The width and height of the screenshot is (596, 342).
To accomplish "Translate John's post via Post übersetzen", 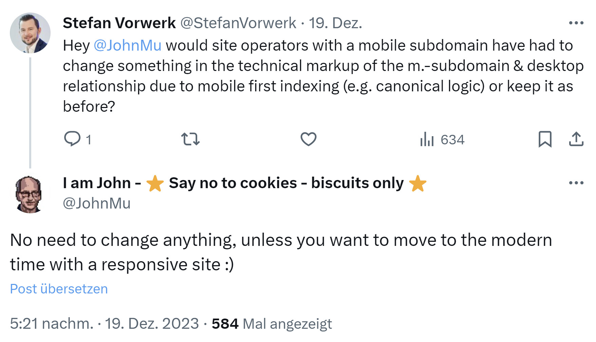I will coord(59,289).
